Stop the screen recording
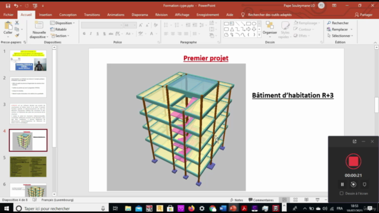The width and height of the screenshot is (379, 213). click(x=354, y=162)
